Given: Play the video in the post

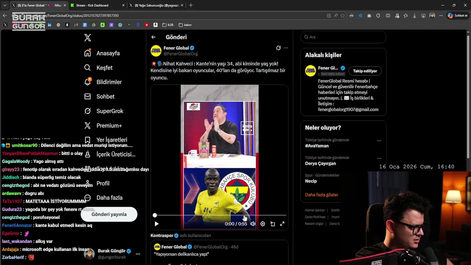Looking at the screenshot, I should (x=156, y=224).
